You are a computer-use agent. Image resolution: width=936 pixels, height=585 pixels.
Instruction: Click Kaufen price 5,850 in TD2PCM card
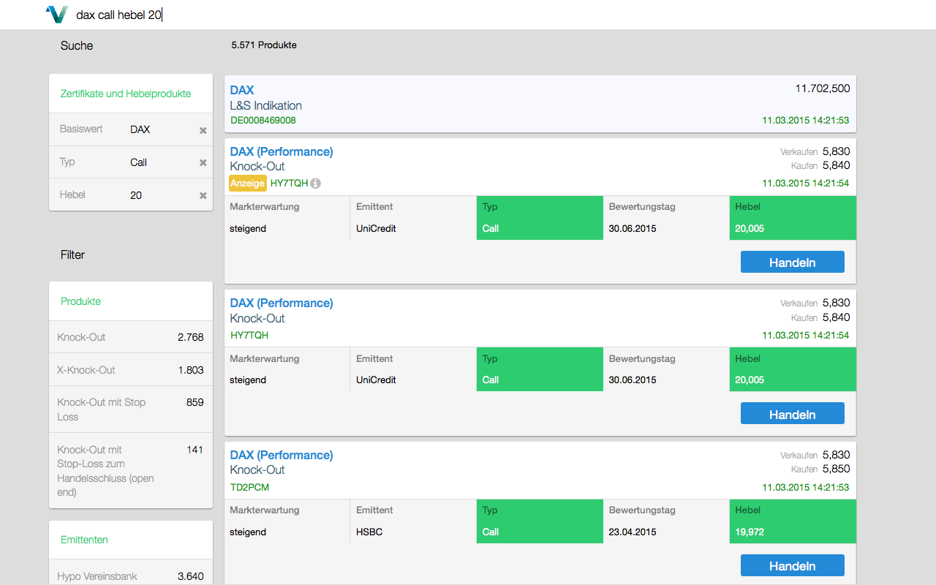(836, 469)
